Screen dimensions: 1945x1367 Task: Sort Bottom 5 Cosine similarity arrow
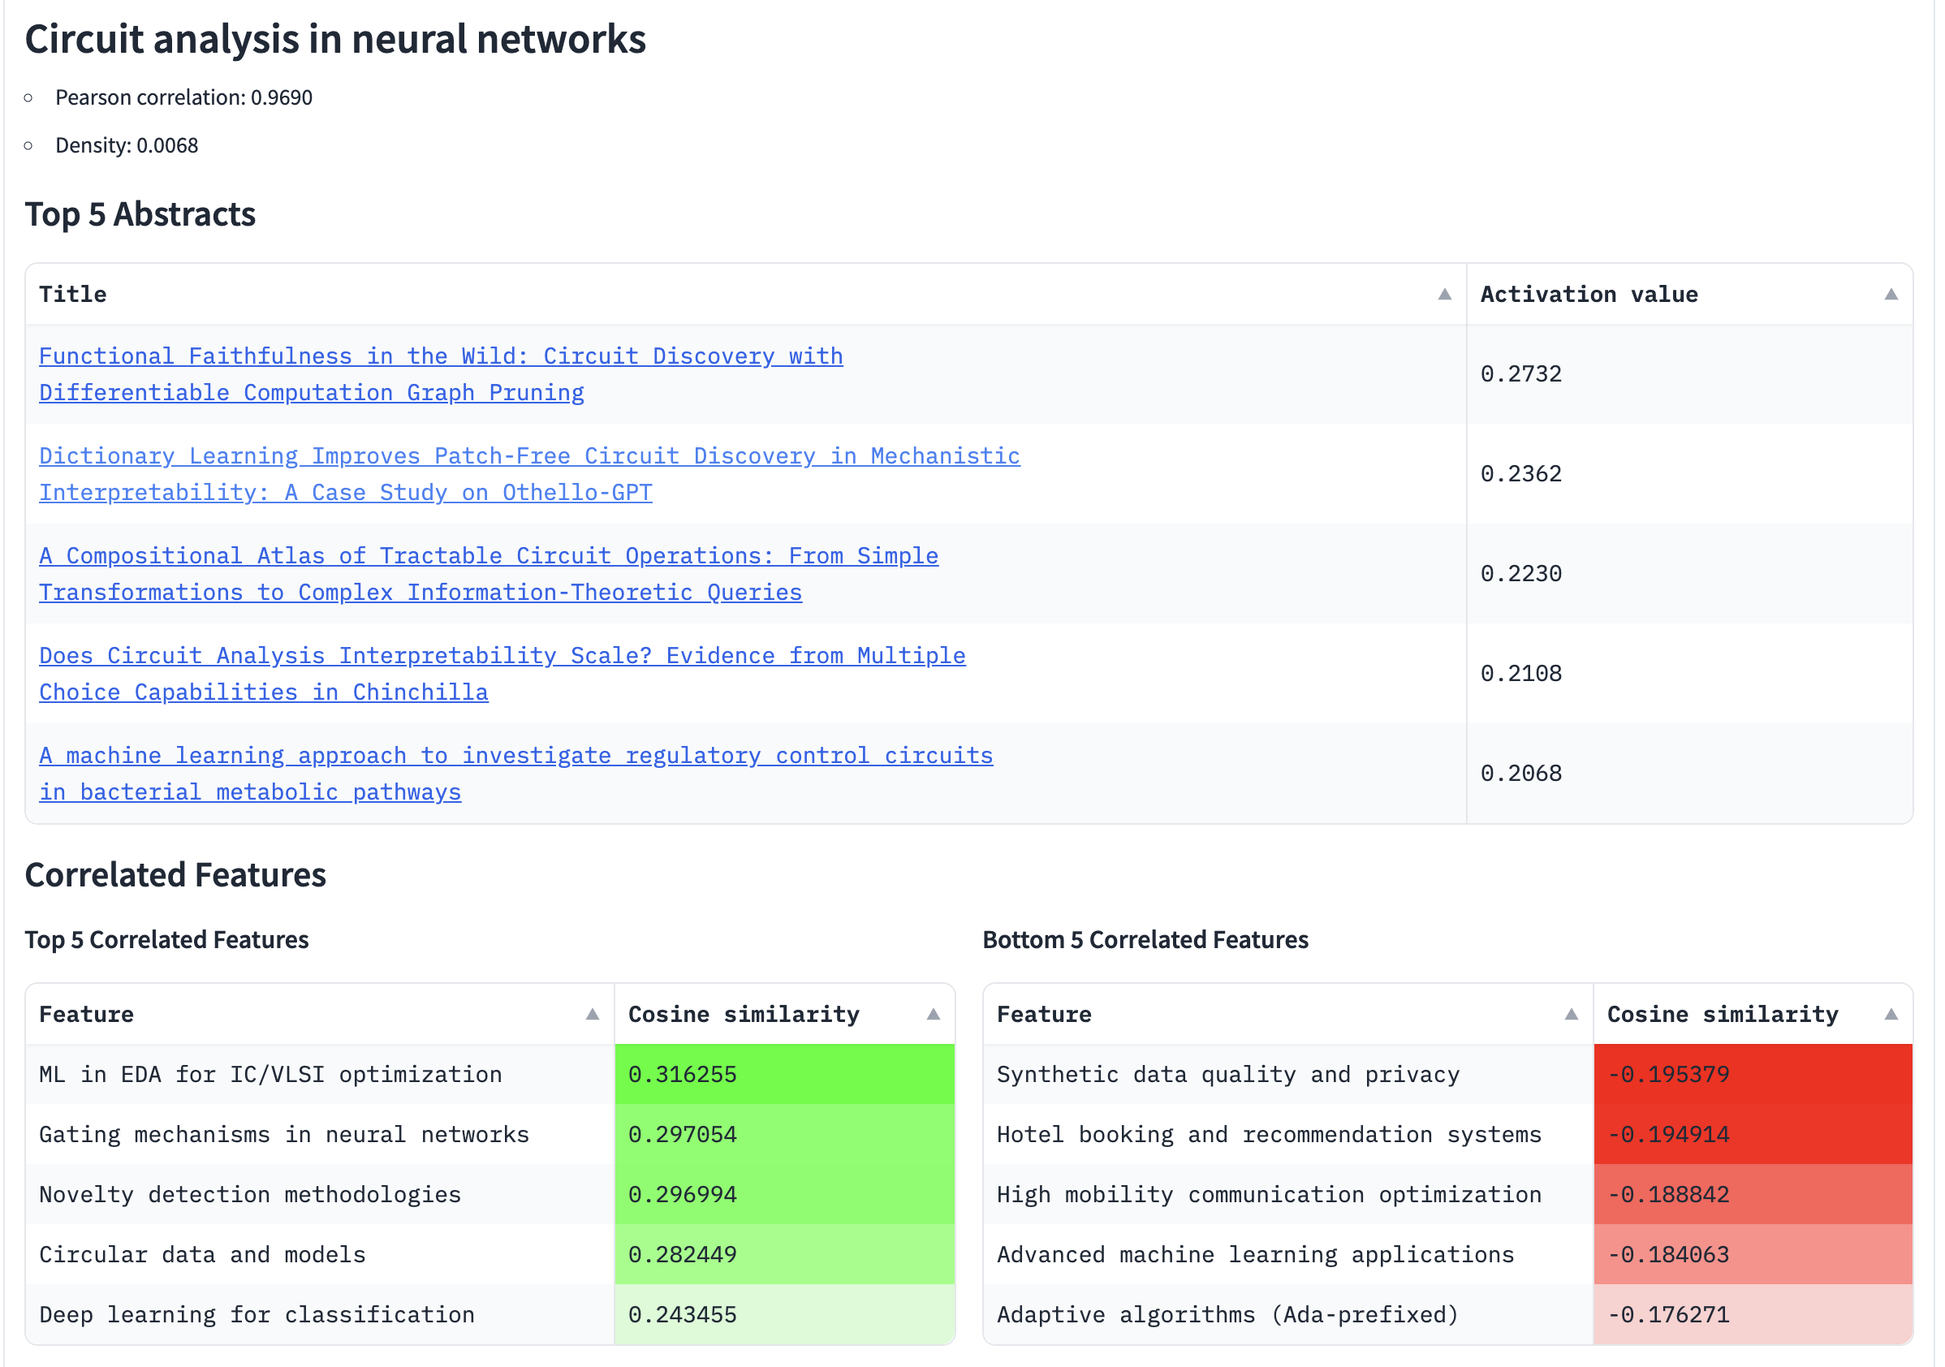1891,1015
